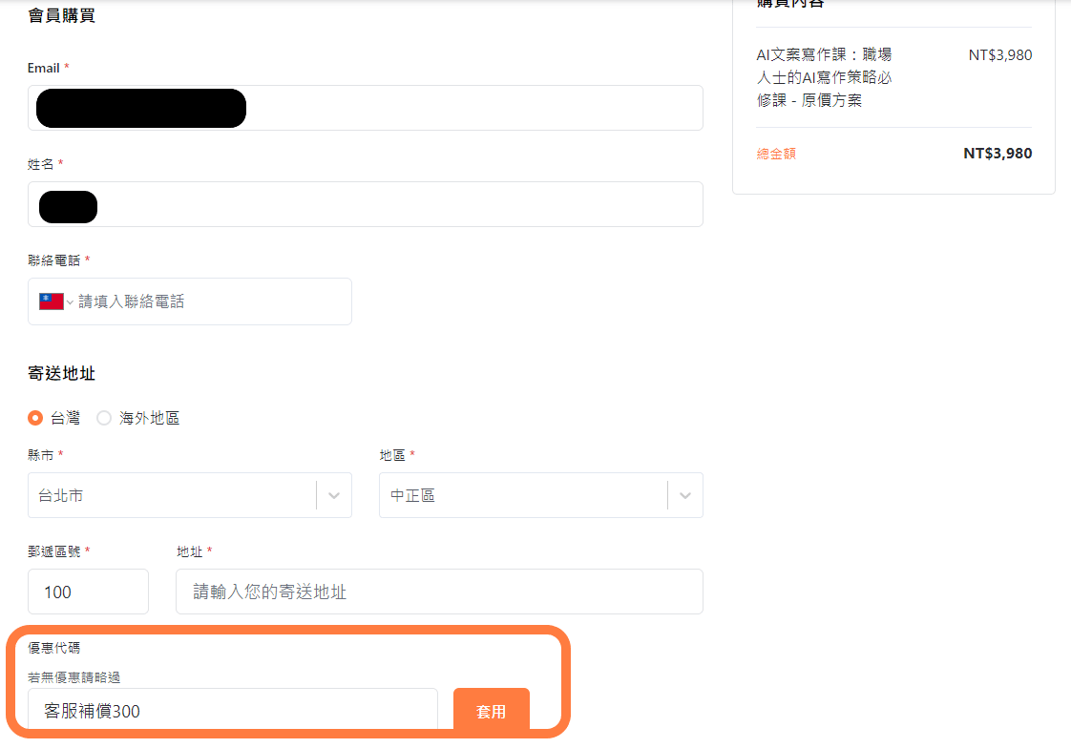Click the 地址 shipping address input

pyautogui.click(x=439, y=592)
